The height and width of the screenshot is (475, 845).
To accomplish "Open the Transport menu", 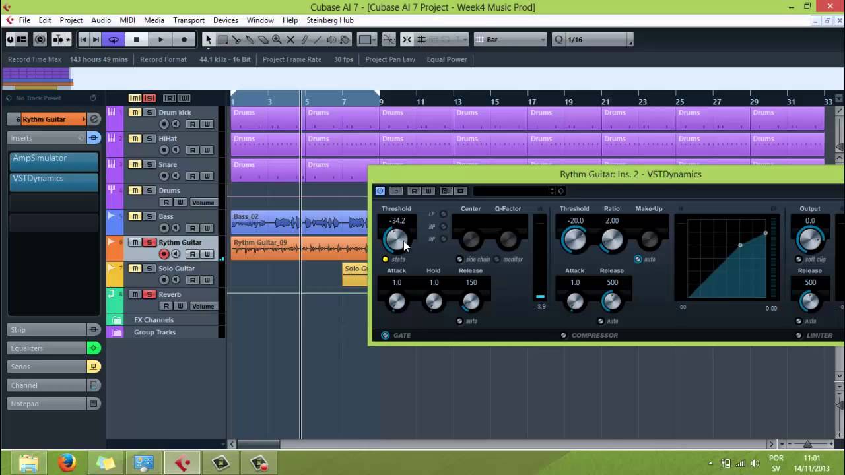I will 189,20.
